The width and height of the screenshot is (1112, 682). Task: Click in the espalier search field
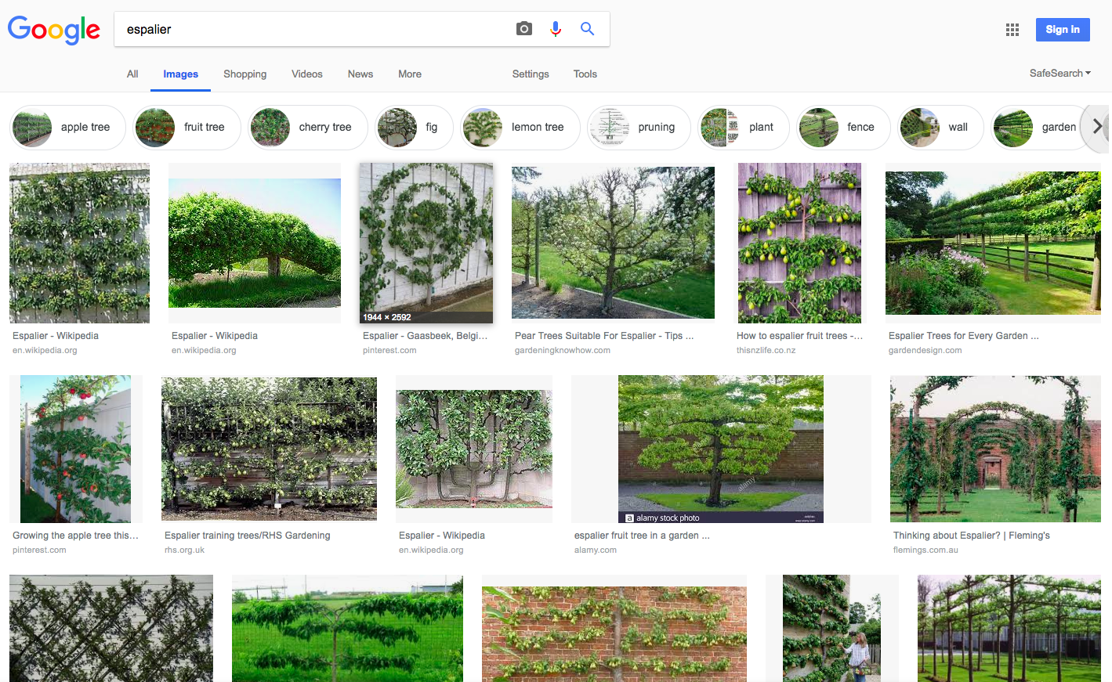pos(313,29)
